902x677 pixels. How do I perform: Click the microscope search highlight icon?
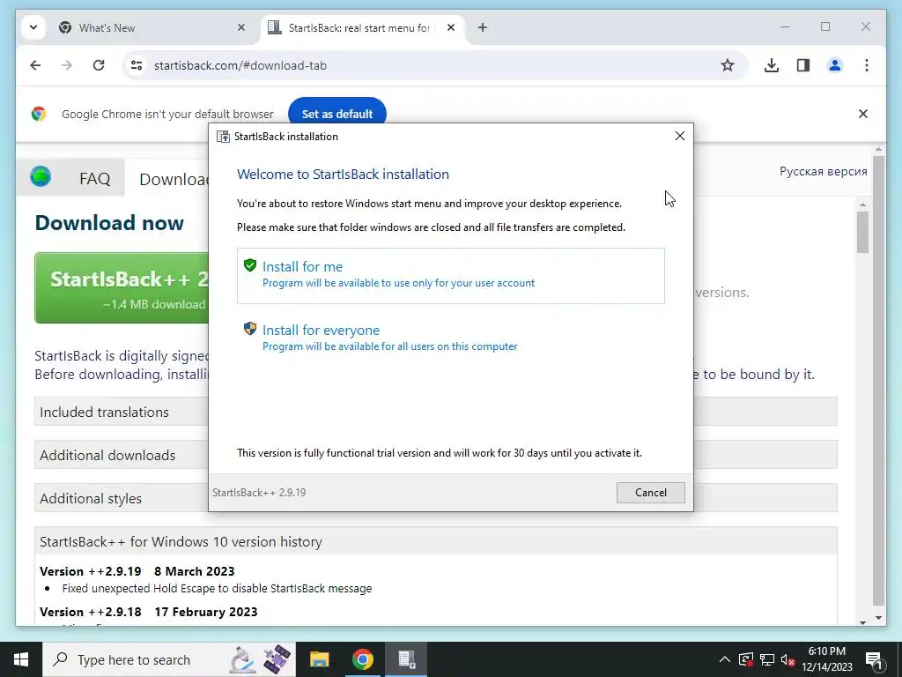[x=243, y=659]
